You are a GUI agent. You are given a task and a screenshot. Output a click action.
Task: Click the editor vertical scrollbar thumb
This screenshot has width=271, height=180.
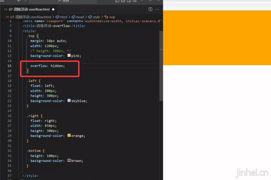pyautogui.click(x=161, y=66)
